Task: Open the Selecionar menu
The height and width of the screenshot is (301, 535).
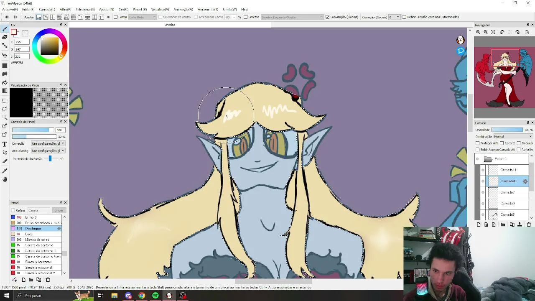Action: click(85, 9)
